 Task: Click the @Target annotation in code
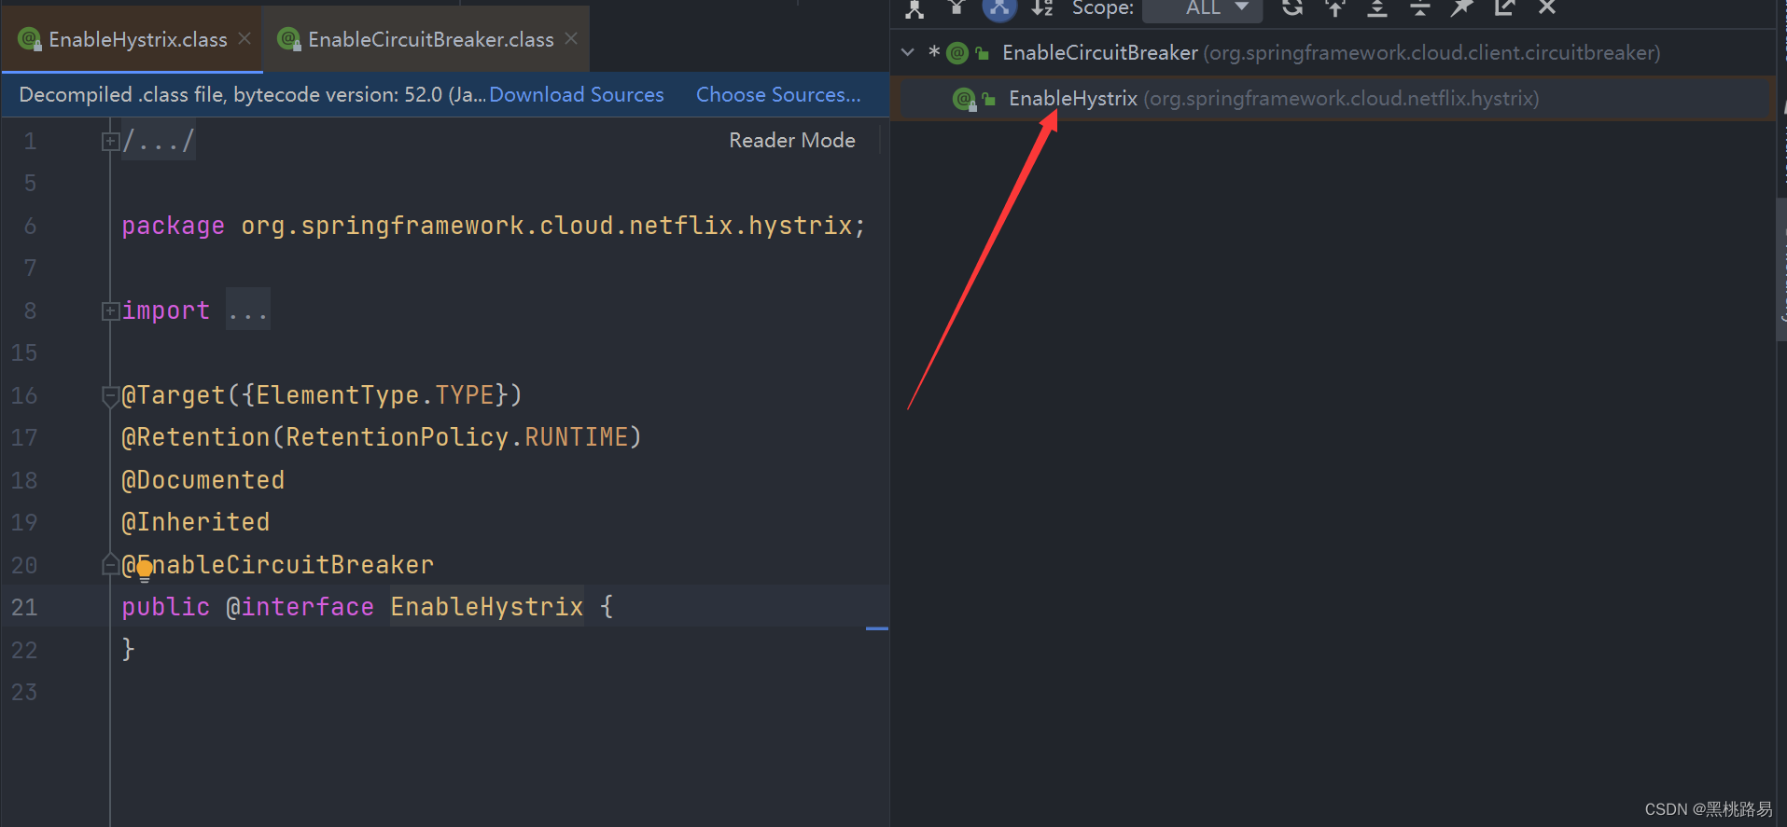pyautogui.click(x=174, y=395)
